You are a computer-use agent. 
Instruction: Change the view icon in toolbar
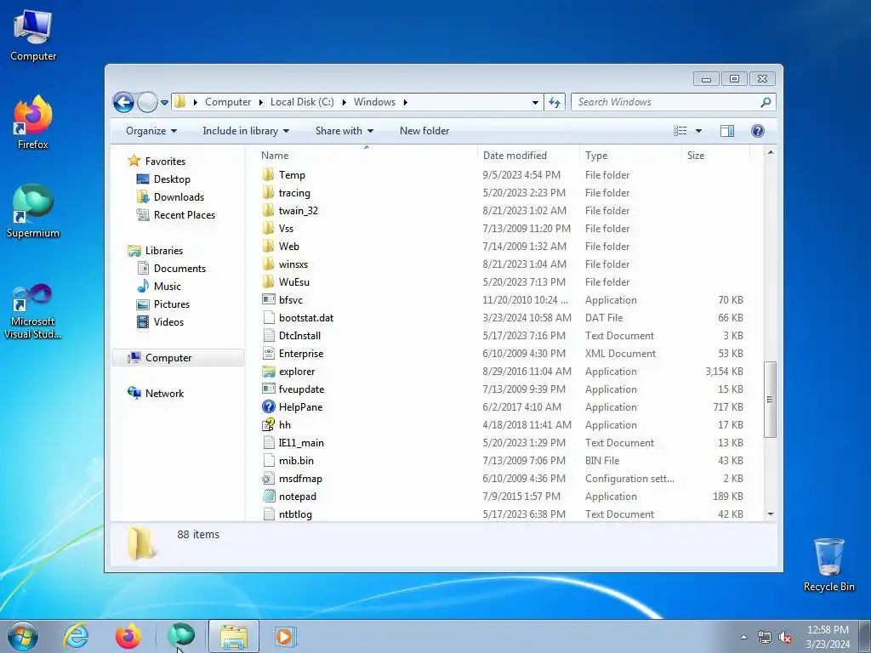click(x=680, y=131)
